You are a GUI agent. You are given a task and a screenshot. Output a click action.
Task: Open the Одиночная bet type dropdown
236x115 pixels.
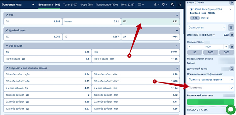pos(207,28)
